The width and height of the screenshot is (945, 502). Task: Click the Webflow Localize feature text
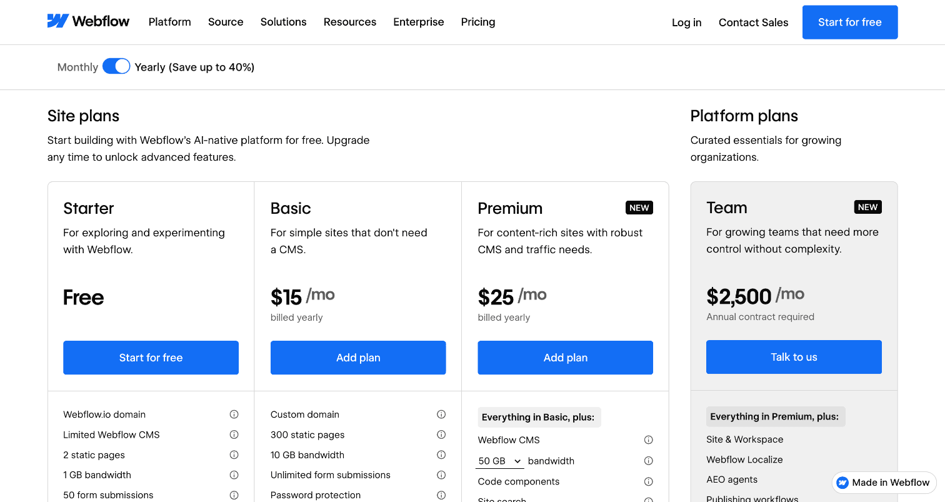[744, 459]
